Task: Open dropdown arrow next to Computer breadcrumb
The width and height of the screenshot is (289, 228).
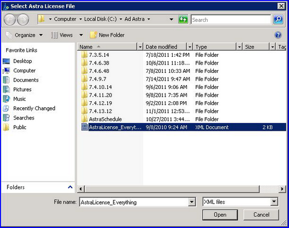Action: coord(81,19)
